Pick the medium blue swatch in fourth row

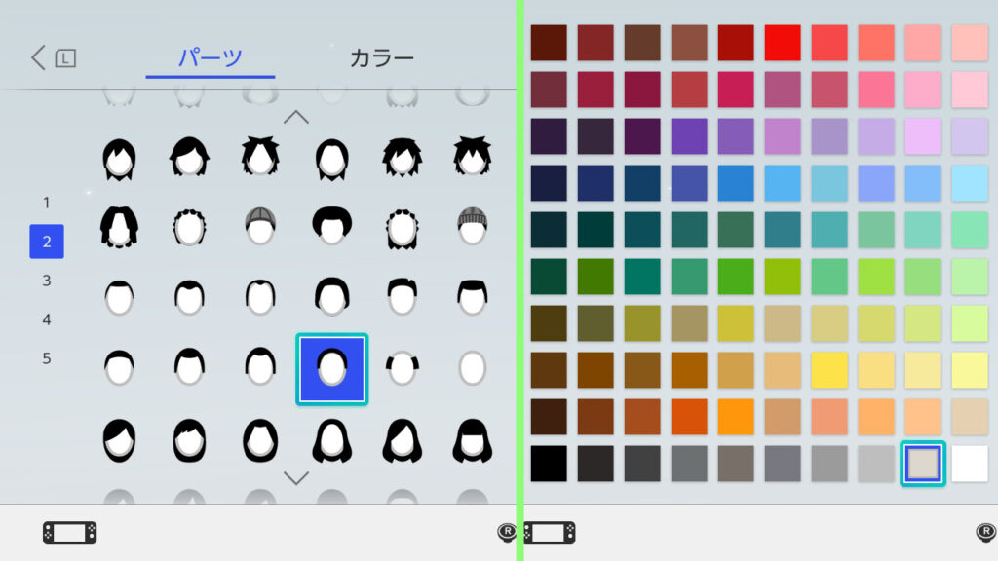point(736,183)
